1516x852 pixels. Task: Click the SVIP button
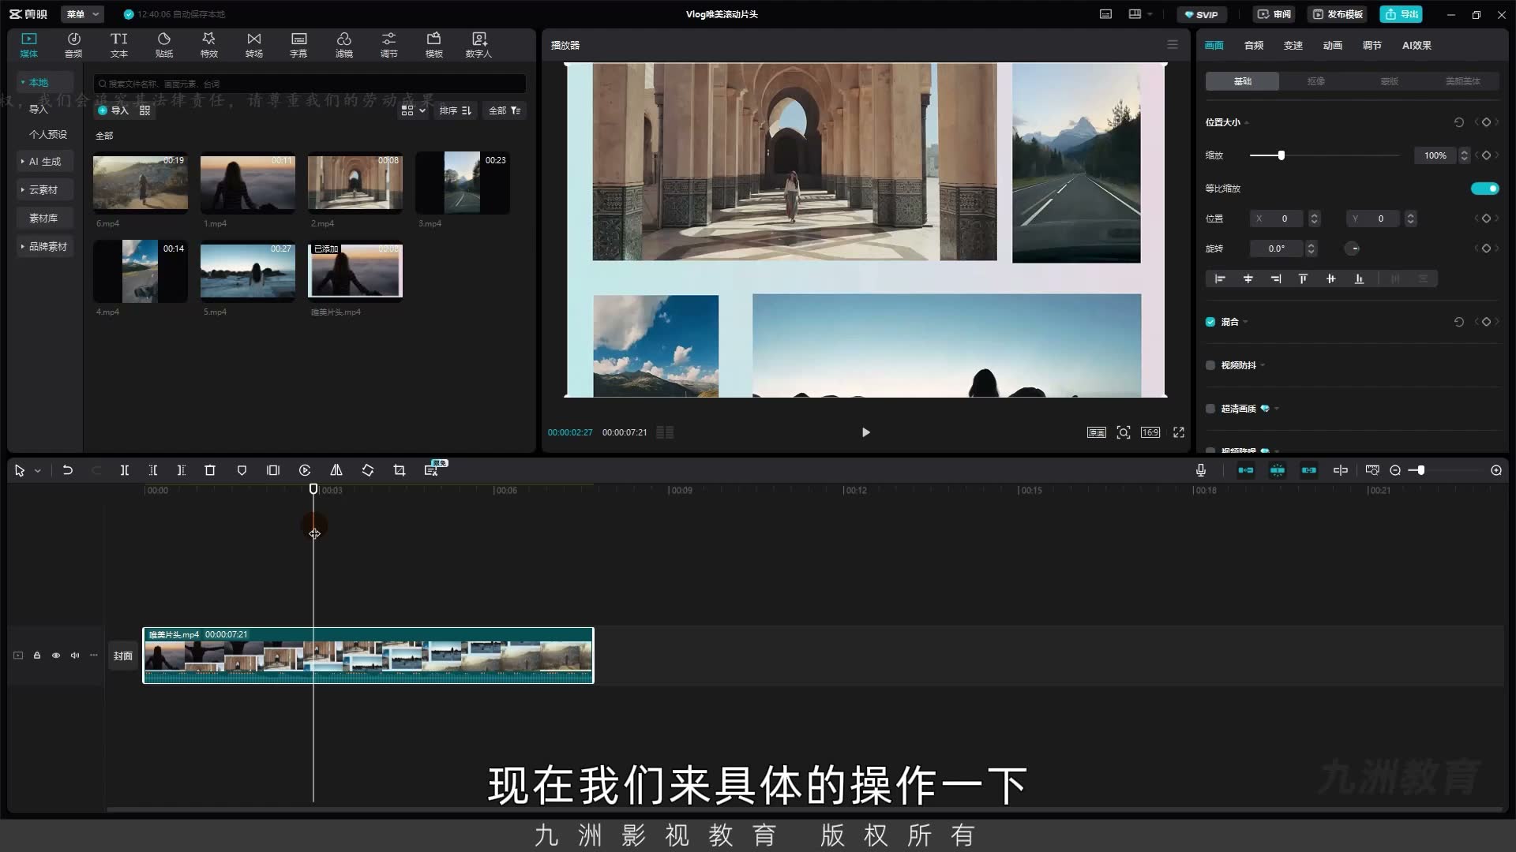click(1202, 14)
